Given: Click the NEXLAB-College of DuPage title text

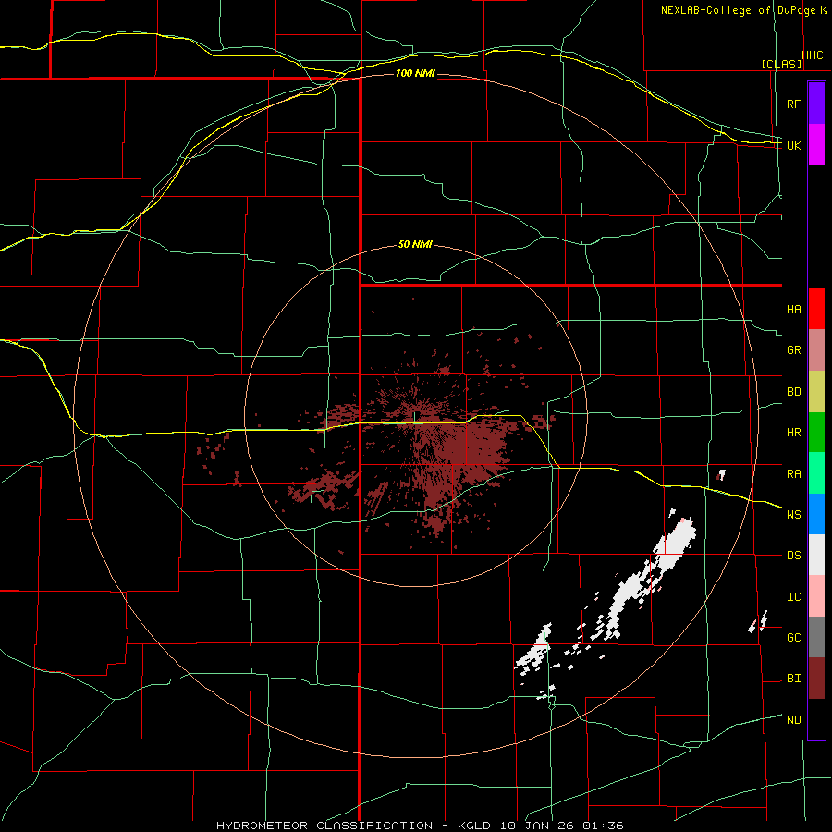Looking at the screenshot, I should pyautogui.click(x=739, y=10).
